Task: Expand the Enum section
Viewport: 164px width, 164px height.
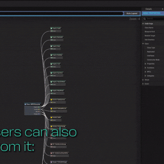Action: tap(143, 84)
